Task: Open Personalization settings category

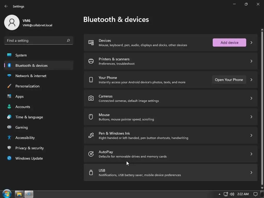Action: [39, 86]
